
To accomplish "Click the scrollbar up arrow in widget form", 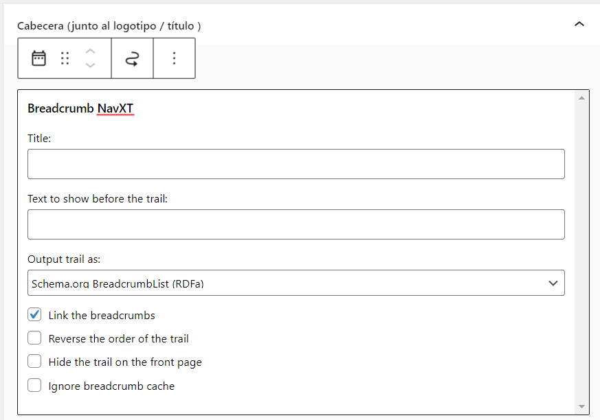I will (x=581, y=98).
